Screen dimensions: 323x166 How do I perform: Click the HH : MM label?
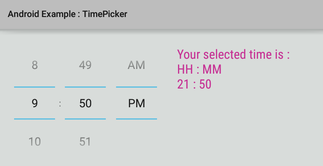click(199, 69)
